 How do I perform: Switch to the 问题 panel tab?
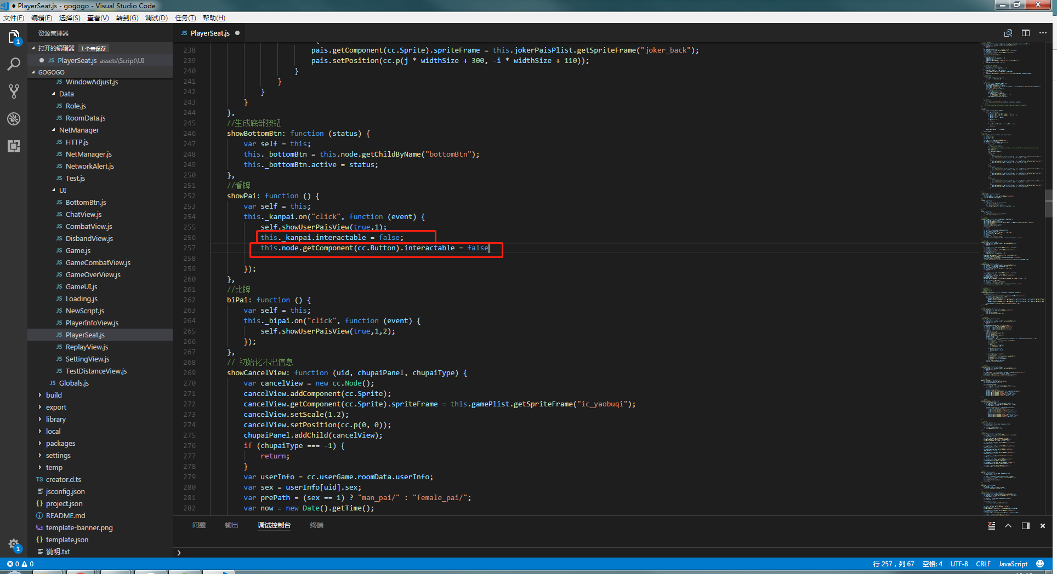[x=199, y=525]
